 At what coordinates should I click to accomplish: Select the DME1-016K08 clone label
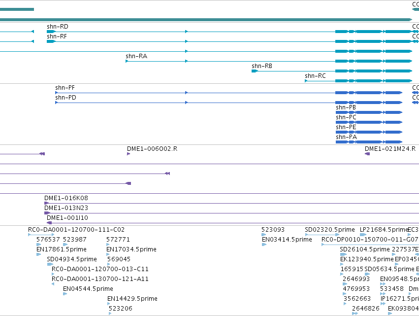click(66, 198)
